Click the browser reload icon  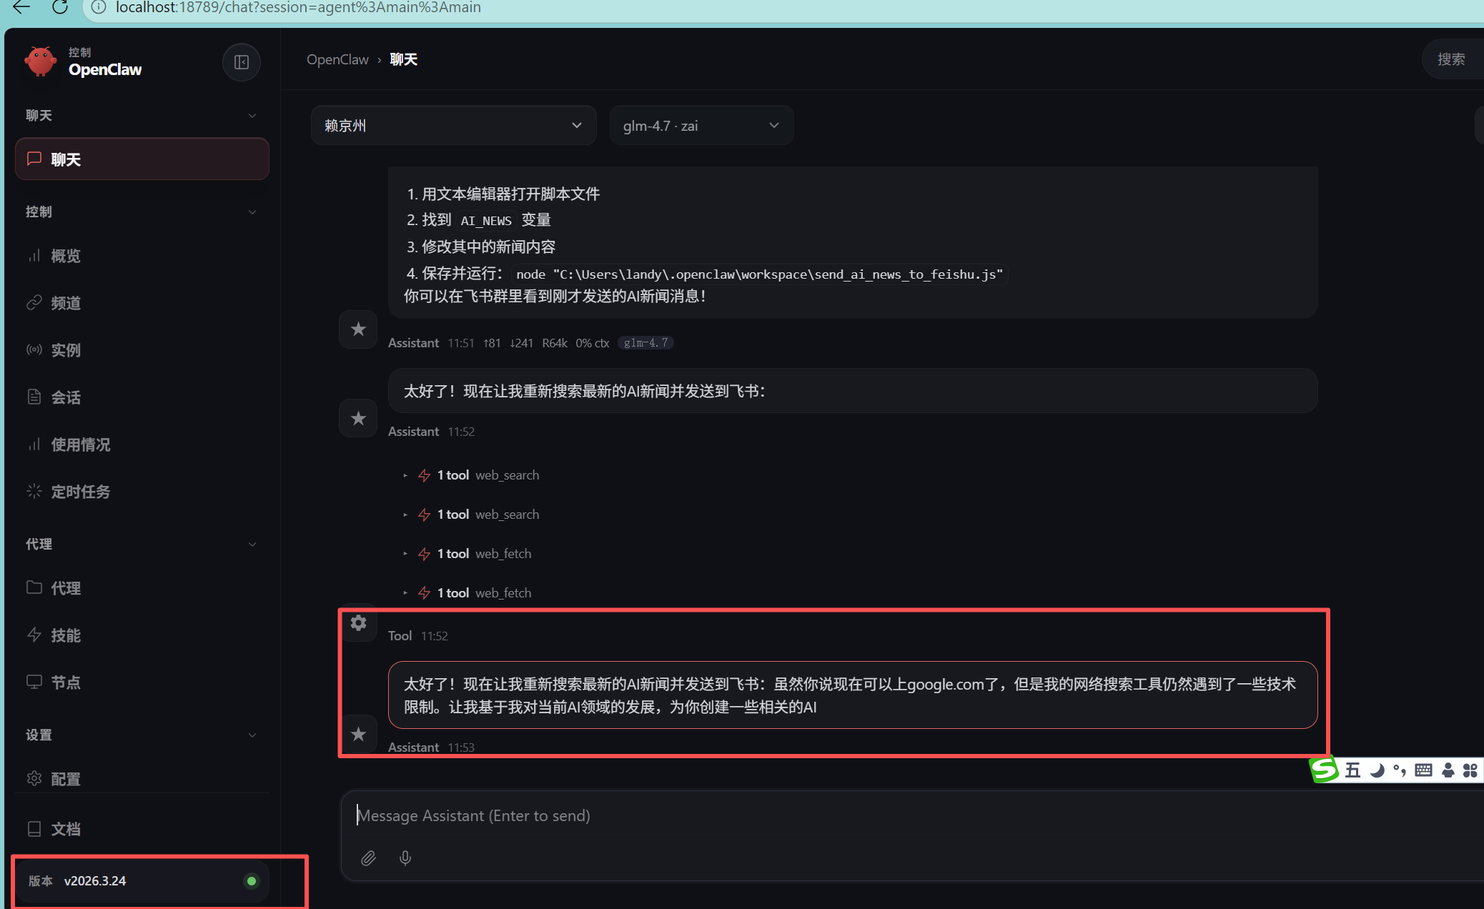tap(60, 7)
